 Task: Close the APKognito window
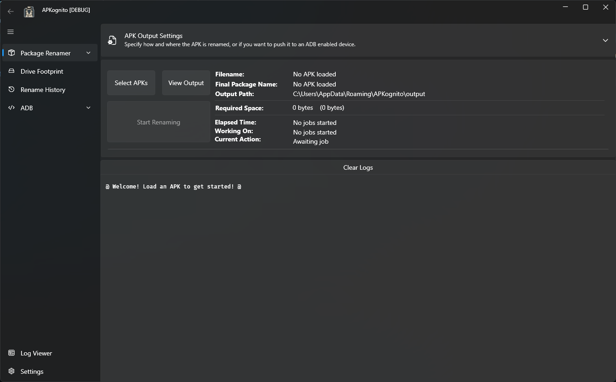605,7
